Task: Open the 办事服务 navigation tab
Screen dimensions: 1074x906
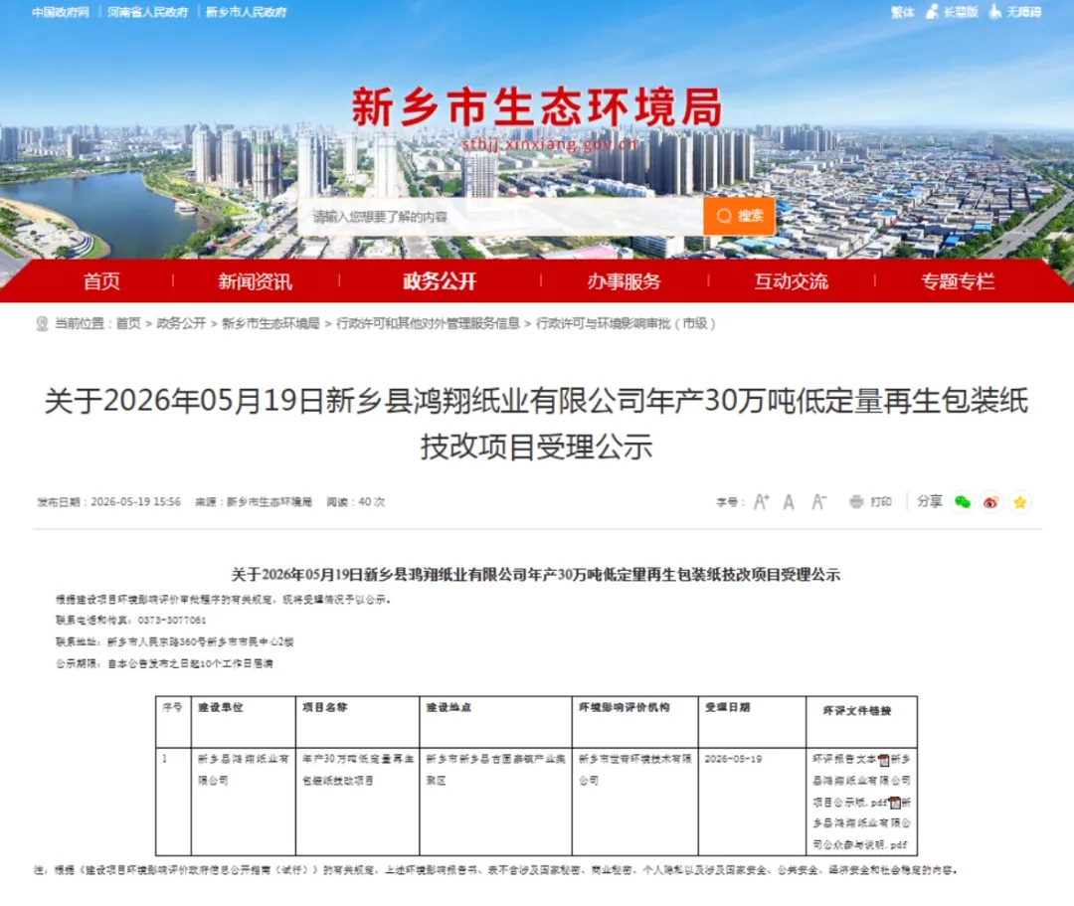Action: [624, 281]
